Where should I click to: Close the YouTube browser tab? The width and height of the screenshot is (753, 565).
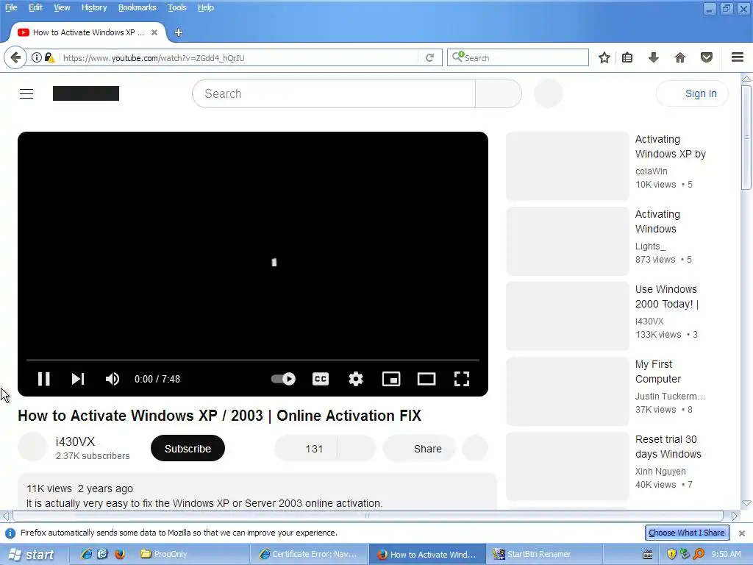click(154, 32)
